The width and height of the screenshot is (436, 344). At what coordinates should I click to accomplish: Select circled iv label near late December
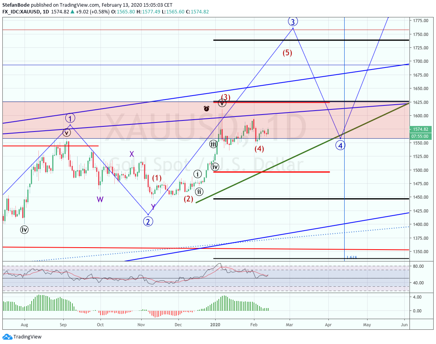pyautogui.click(x=215, y=167)
